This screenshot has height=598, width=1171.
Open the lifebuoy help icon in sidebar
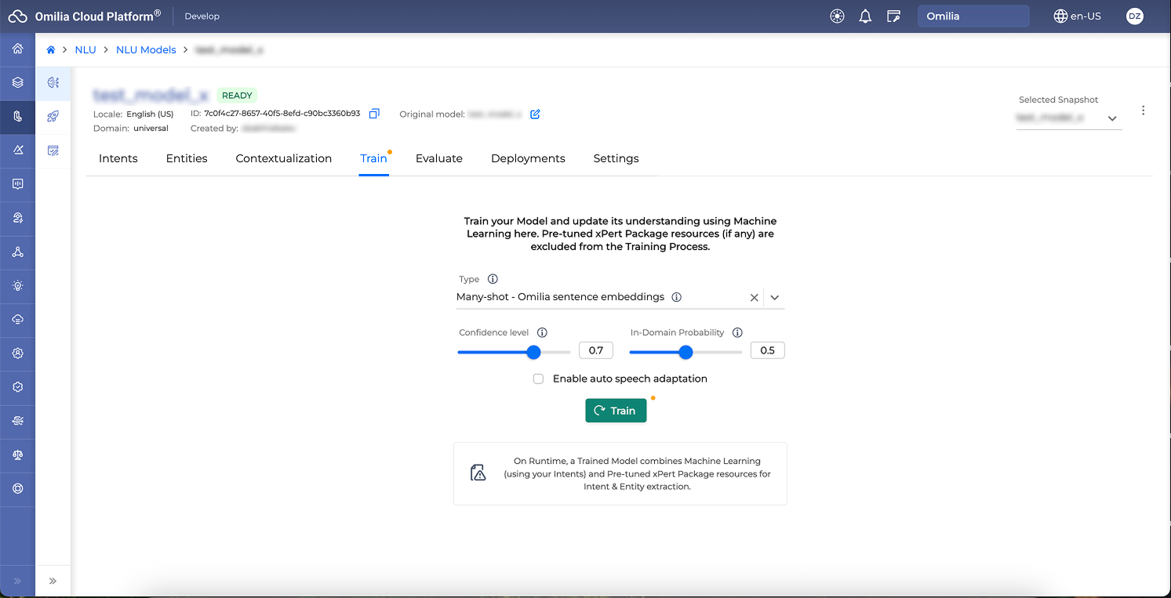tap(17, 488)
